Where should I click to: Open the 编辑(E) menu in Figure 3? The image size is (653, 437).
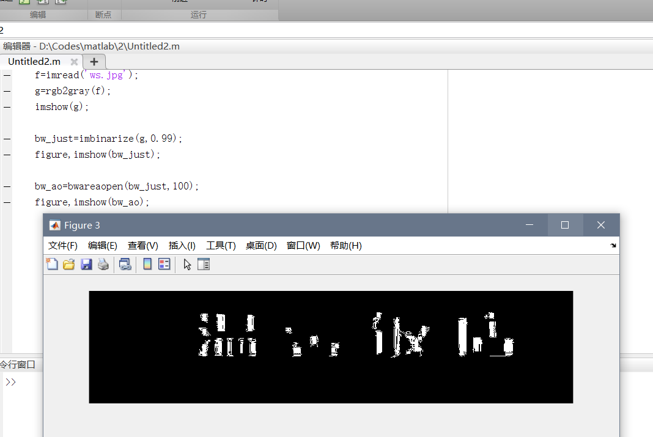click(103, 246)
